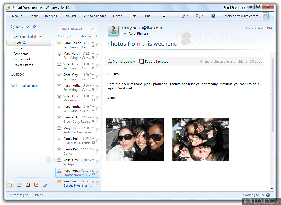Screen dimensions: 281x205
Task: Open the Newsgroups shortcut icon
Action: (45, 184)
